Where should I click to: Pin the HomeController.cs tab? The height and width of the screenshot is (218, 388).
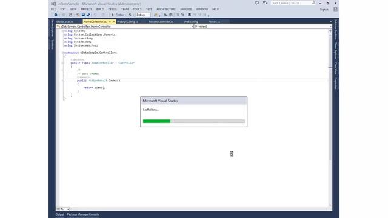coord(110,22)
